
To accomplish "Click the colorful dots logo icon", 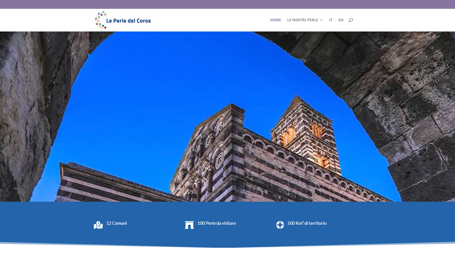I will pyautogui.click(x=100, y=20).
